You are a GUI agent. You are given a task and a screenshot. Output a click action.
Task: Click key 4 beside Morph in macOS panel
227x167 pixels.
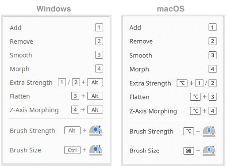point(212,69)
